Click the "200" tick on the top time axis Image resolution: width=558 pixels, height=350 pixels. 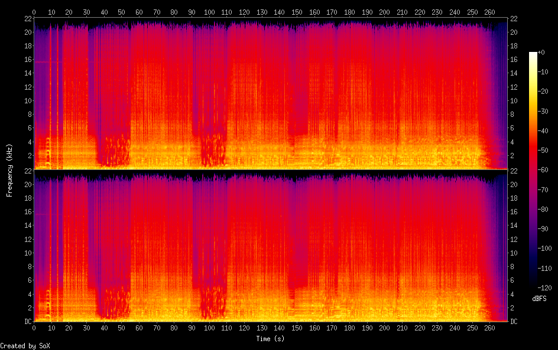pyautogui.click(x=385, y=12)
